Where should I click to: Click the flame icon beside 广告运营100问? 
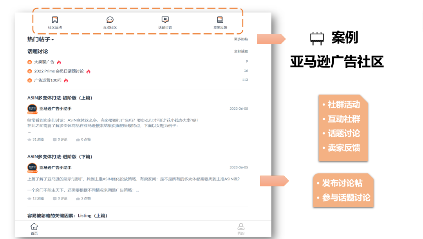pyautogui.click(x=66, y=80)
